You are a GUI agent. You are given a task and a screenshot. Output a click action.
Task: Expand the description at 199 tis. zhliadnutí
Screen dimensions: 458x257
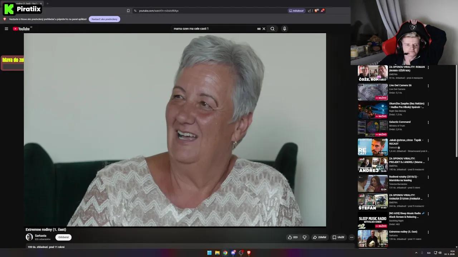click(x=46, y=247)
